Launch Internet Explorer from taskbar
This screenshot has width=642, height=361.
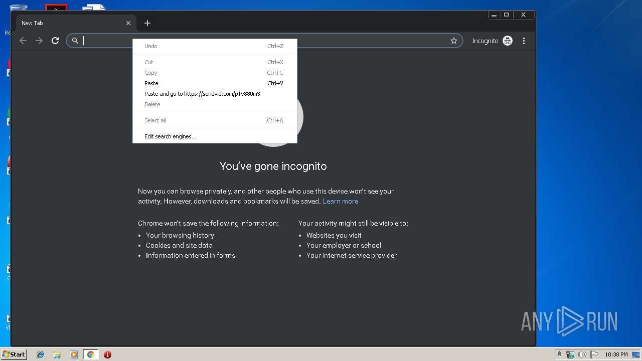coord(40,354)
